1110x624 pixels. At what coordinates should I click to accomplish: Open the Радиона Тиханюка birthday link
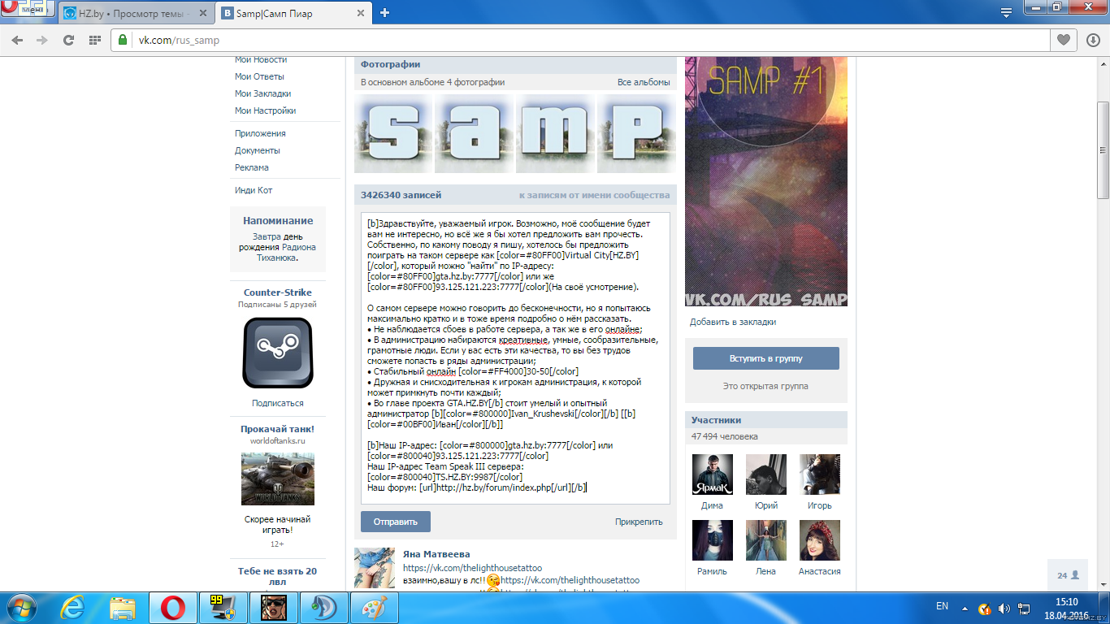pyautogui.click(x=286, y=252)
